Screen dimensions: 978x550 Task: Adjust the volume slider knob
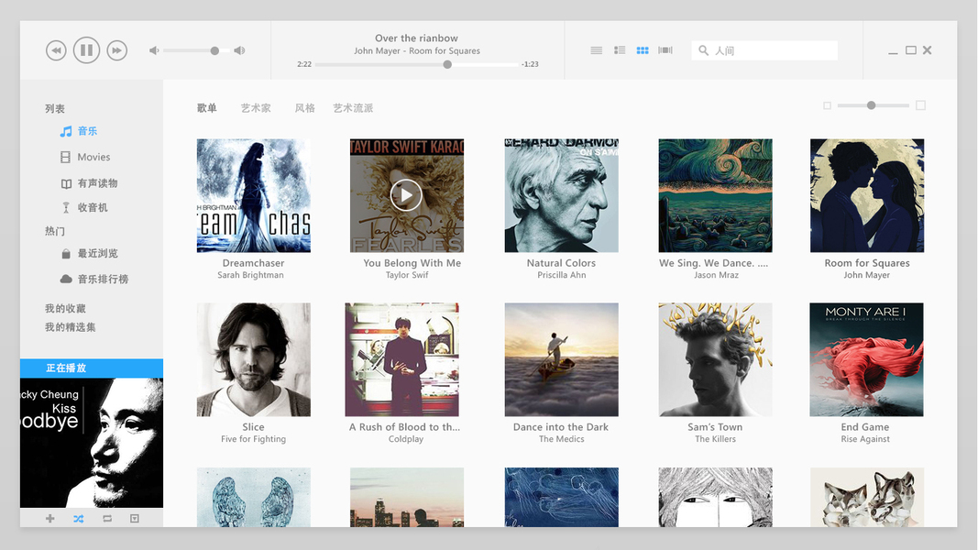pos(214,50)
